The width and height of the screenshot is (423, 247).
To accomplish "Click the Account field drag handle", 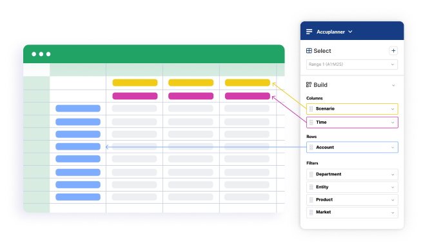I will (311, 147).
